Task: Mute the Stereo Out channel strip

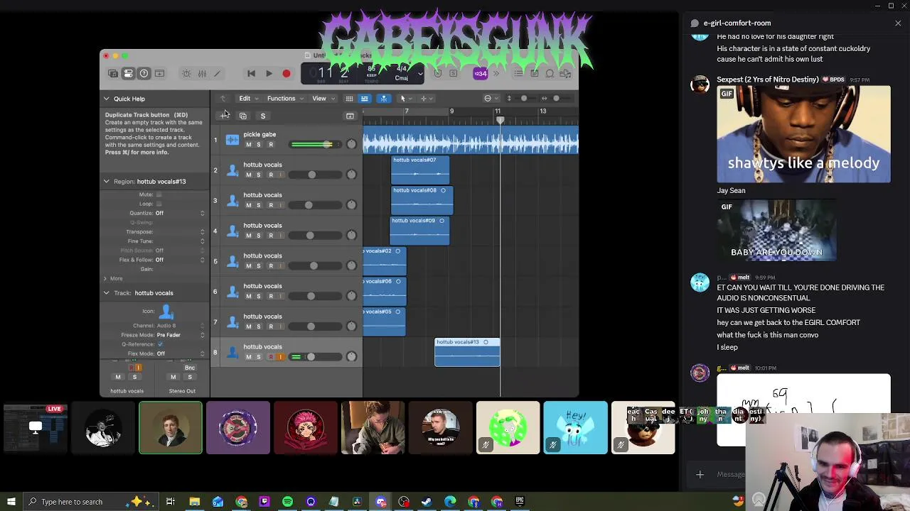Action: (173, 377)
